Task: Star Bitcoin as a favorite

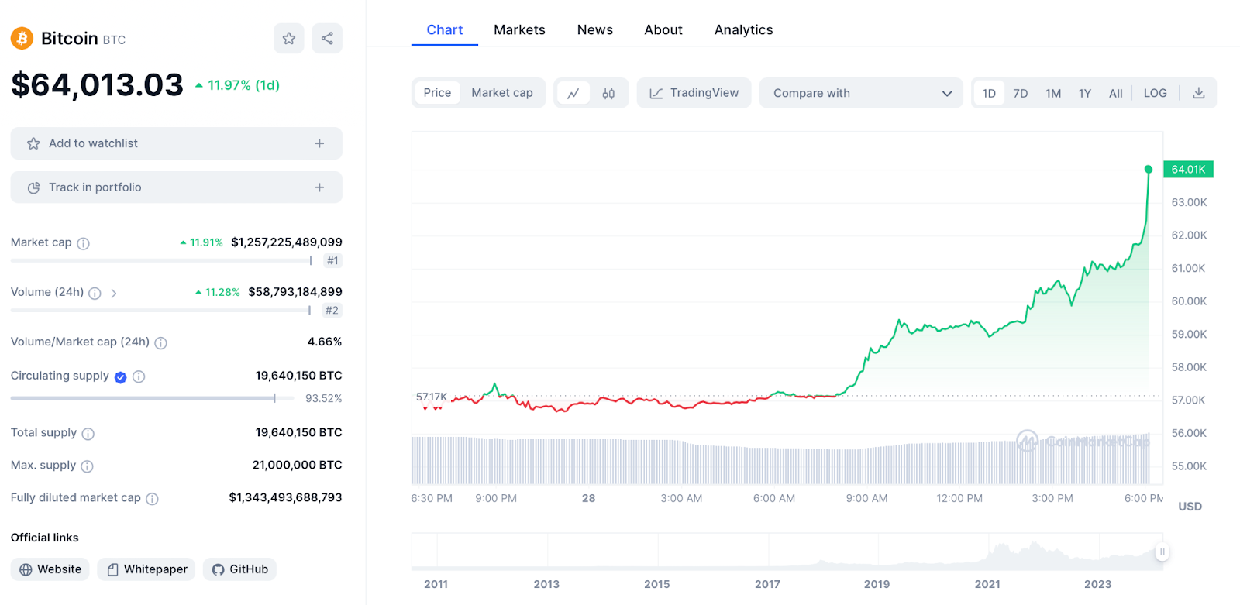Action: pos(288,38)
